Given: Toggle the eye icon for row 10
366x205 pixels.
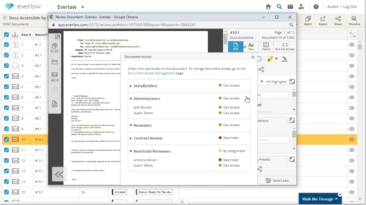Looking at the screenshot, I should coord(352,140).
